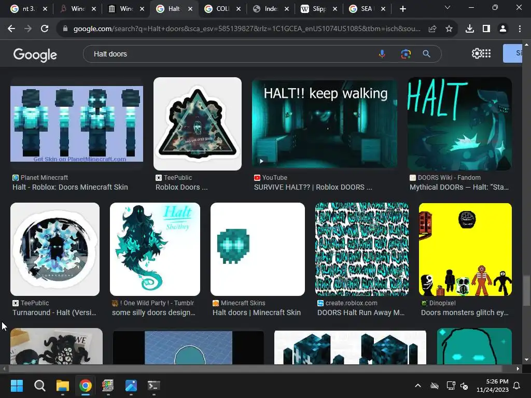Click 'SURVIVE HALT?? | Roblox DOORS ...' link
The height and width of the screenshot is (398, 531).
(x=313, y=187)
